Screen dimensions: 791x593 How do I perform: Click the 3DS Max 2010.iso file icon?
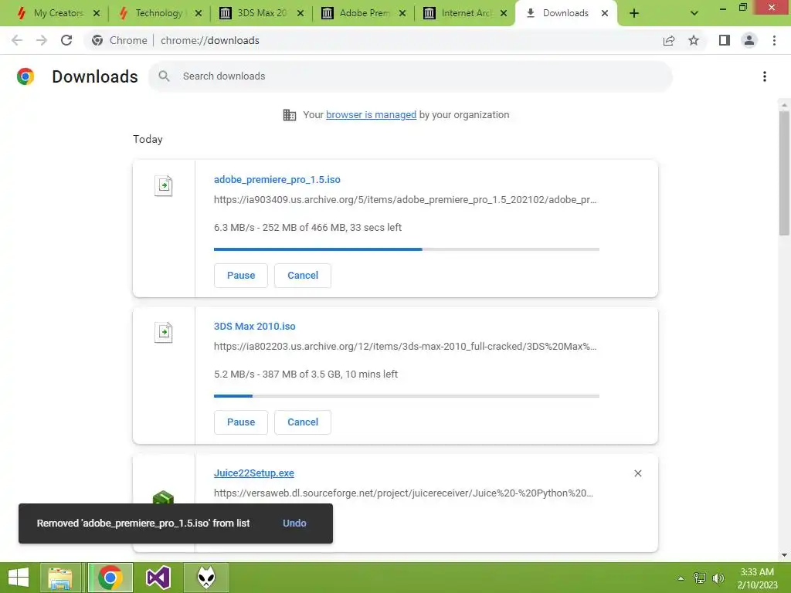click(164, 332)
